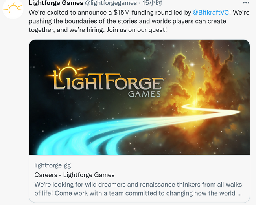Open the lightforge.gg domain link
256x205 pixels.
pos(53,165)
